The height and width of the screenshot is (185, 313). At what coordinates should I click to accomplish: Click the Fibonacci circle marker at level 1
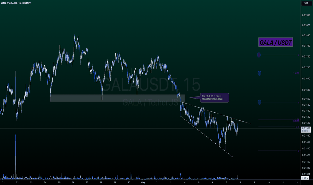pyautogui.click(x=259, y=102)
